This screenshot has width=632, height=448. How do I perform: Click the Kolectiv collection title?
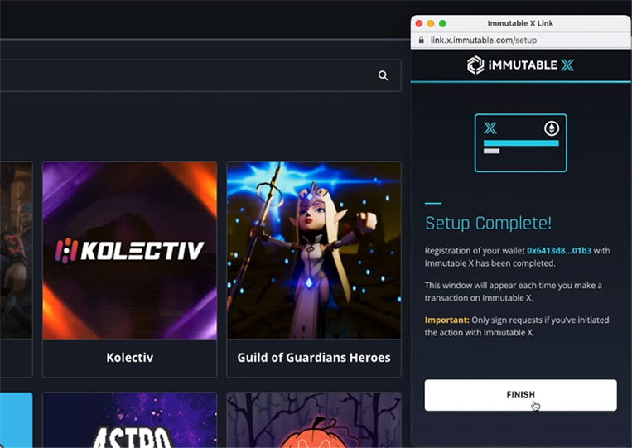click(130, 358)
